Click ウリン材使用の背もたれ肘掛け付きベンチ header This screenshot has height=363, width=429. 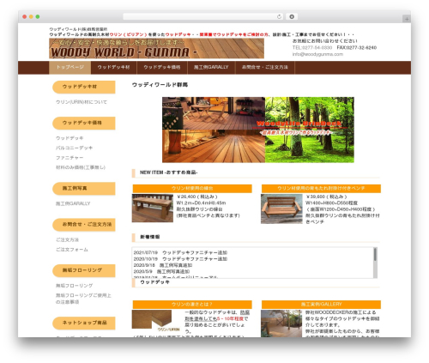[x=321, y=189]
